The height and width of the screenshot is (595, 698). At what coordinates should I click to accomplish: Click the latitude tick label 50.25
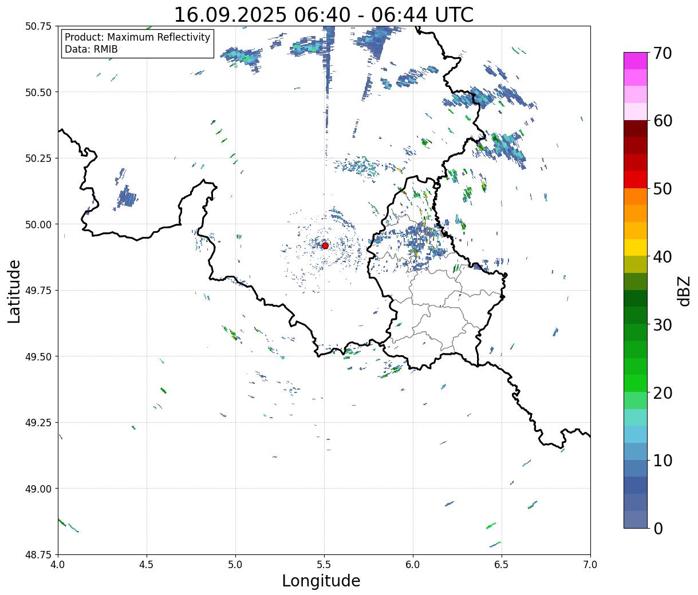(38, 158)
